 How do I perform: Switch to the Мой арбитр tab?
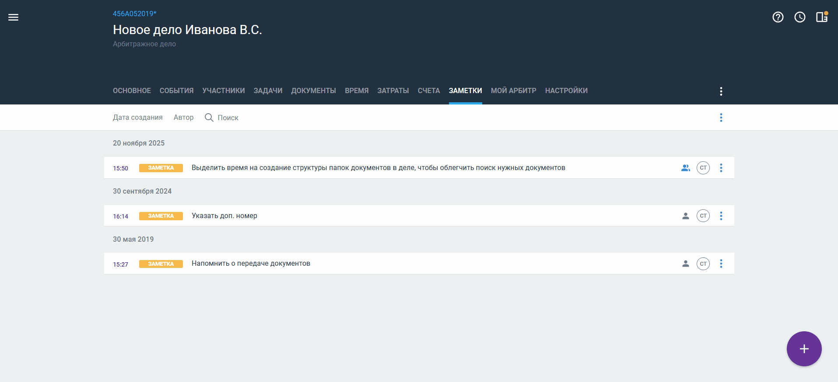513,90
